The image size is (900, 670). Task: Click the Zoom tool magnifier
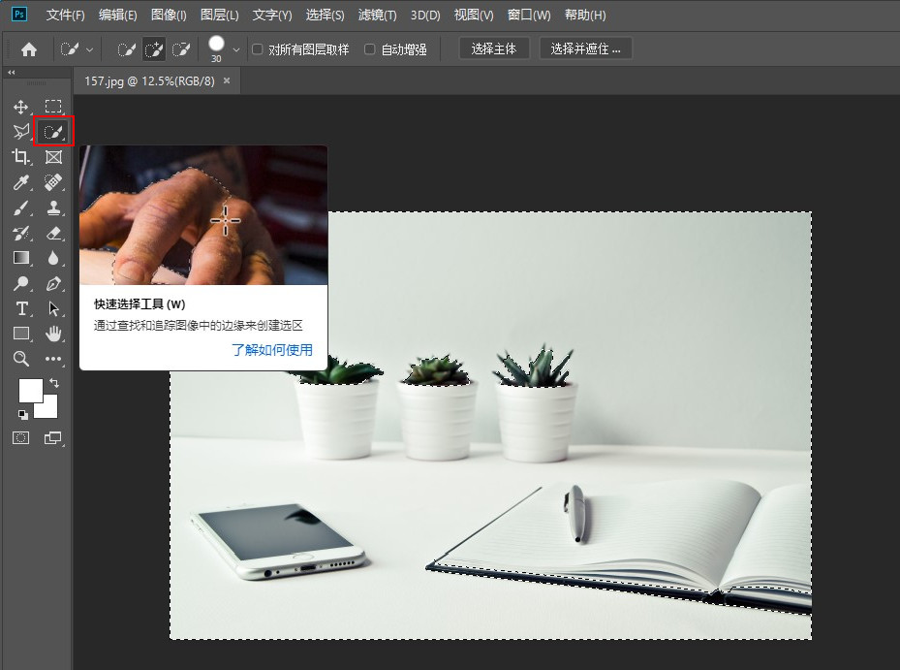click(20, 359)
